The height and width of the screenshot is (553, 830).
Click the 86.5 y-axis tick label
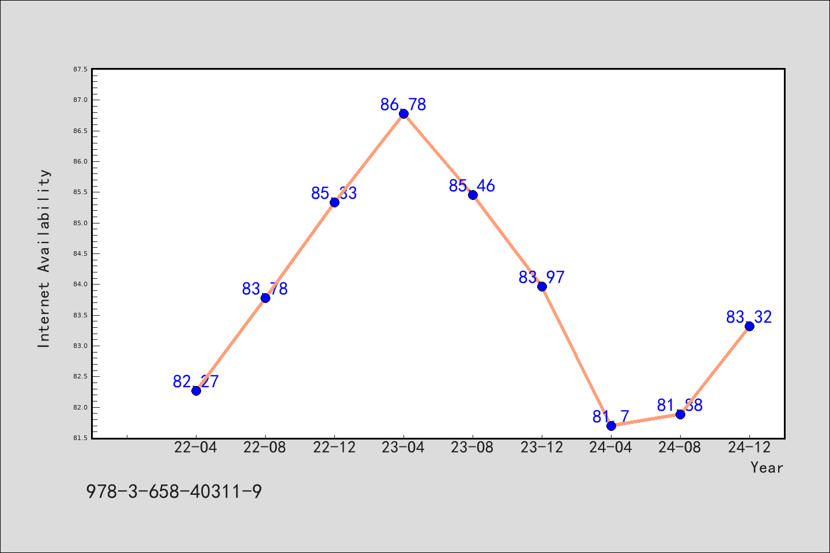point(81,131)
